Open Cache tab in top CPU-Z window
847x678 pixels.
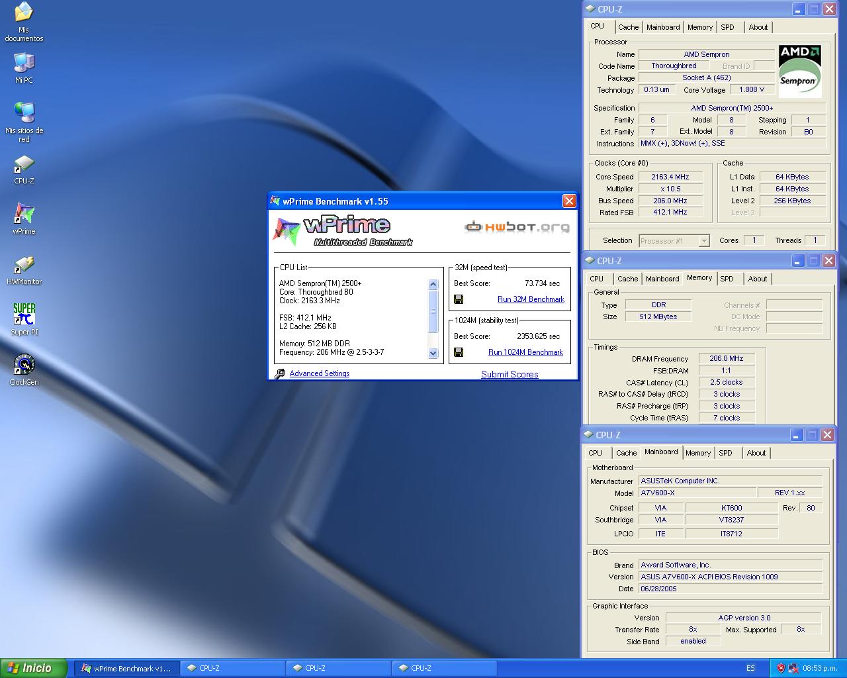click(629, 27)
